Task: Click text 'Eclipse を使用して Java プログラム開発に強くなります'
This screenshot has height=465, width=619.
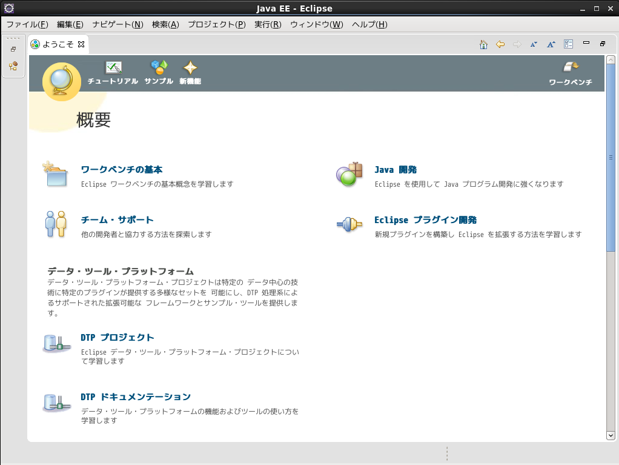Action: point(469,184)
